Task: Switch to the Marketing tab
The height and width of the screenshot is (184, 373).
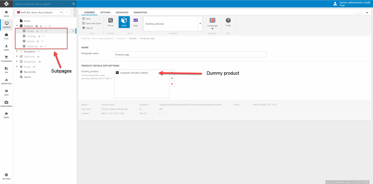Action: point(140,13)
